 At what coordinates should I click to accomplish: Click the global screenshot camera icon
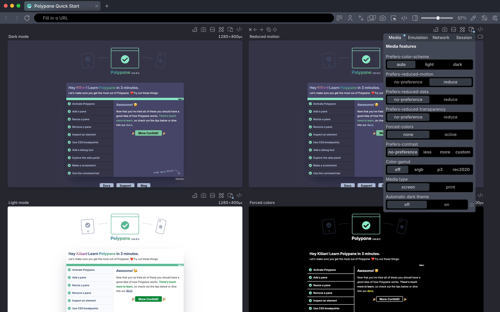(x=383, y=18)
